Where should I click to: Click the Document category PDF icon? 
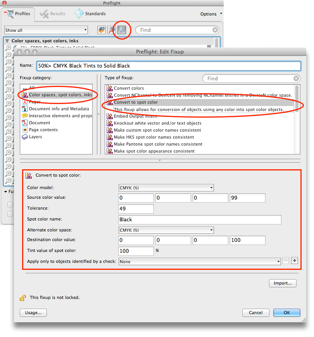tap(25, 123)
